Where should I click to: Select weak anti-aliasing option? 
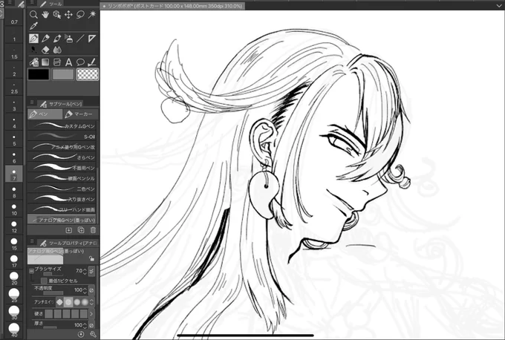[68, 302]
